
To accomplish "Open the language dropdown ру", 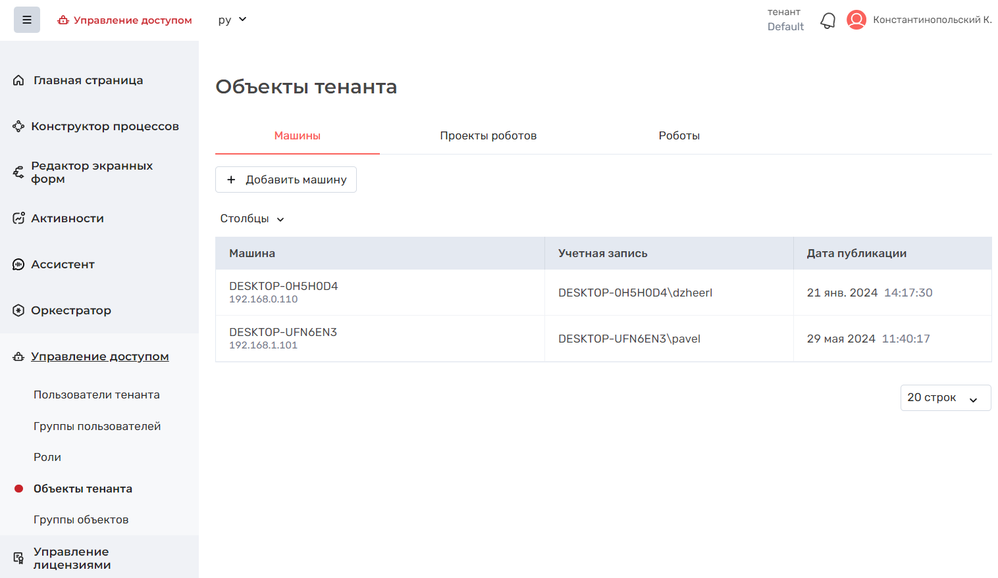I will (232, 20).
